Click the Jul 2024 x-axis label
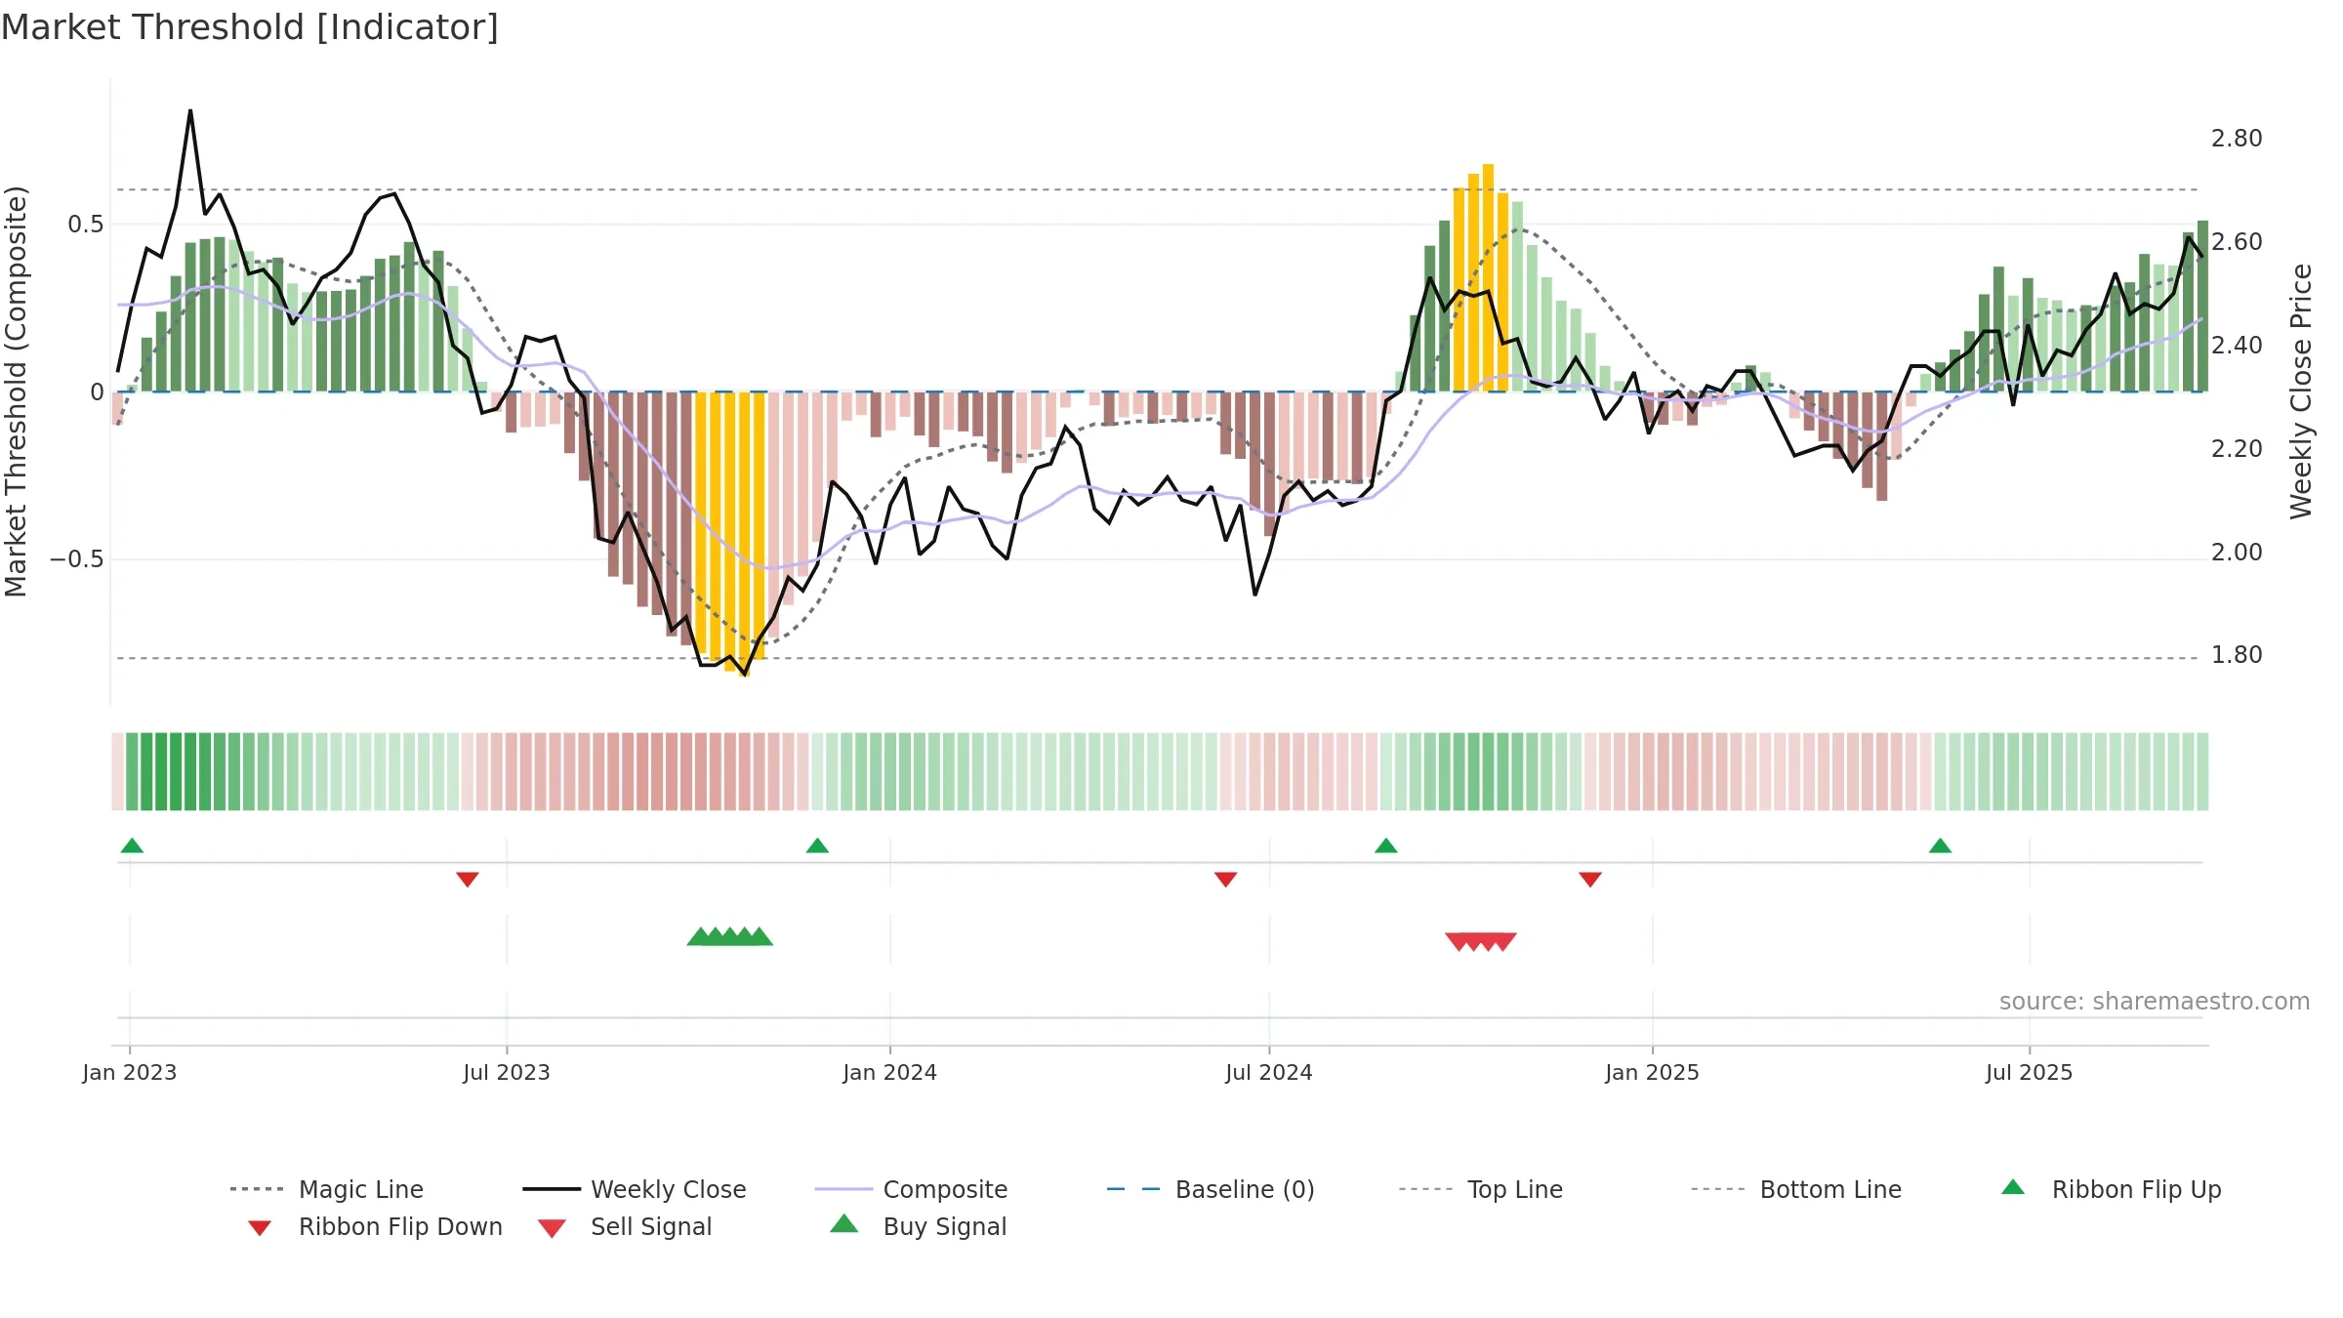Viewport: 2343px width, 1318px height. (1269, 1073)
